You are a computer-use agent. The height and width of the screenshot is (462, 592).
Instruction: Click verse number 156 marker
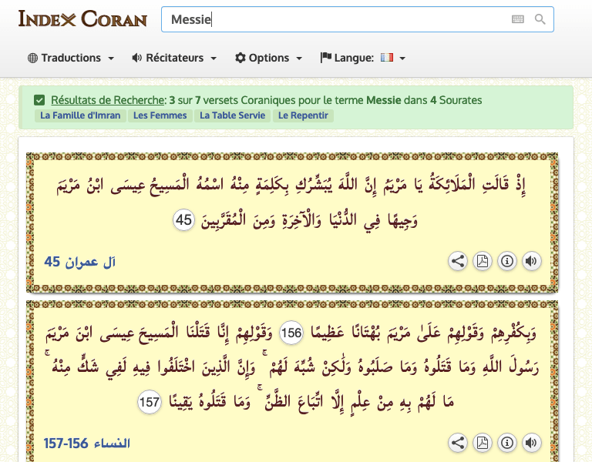click(291, 333)
